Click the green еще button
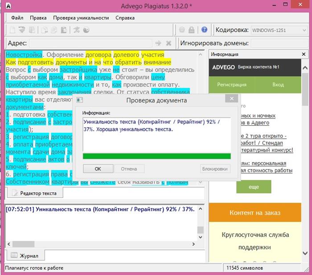Viewport: 312px width, 275px height. tap(254, 187)
